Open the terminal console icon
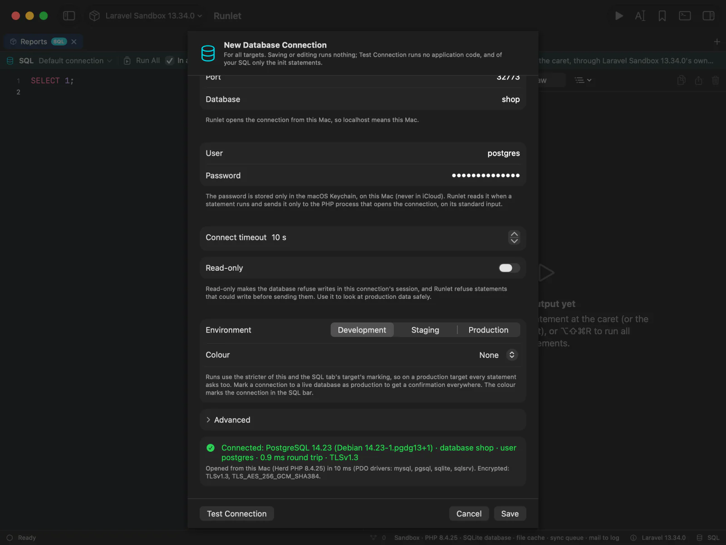Viewport: 726px width, 545px height. pyautogui.click(x=685, y=16)
